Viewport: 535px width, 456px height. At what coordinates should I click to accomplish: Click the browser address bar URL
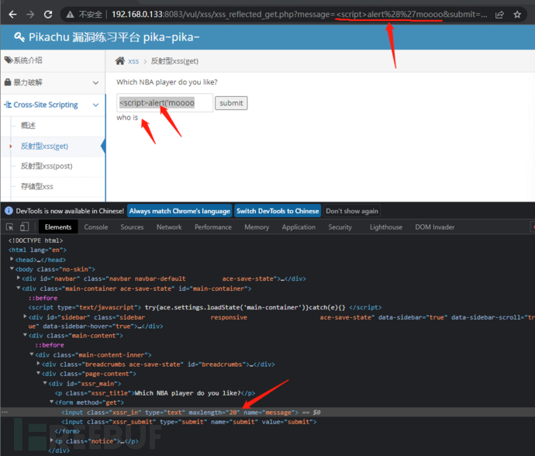click(x=299, y=14)
